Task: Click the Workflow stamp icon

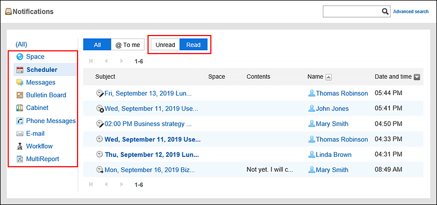Action: (20, 146)
